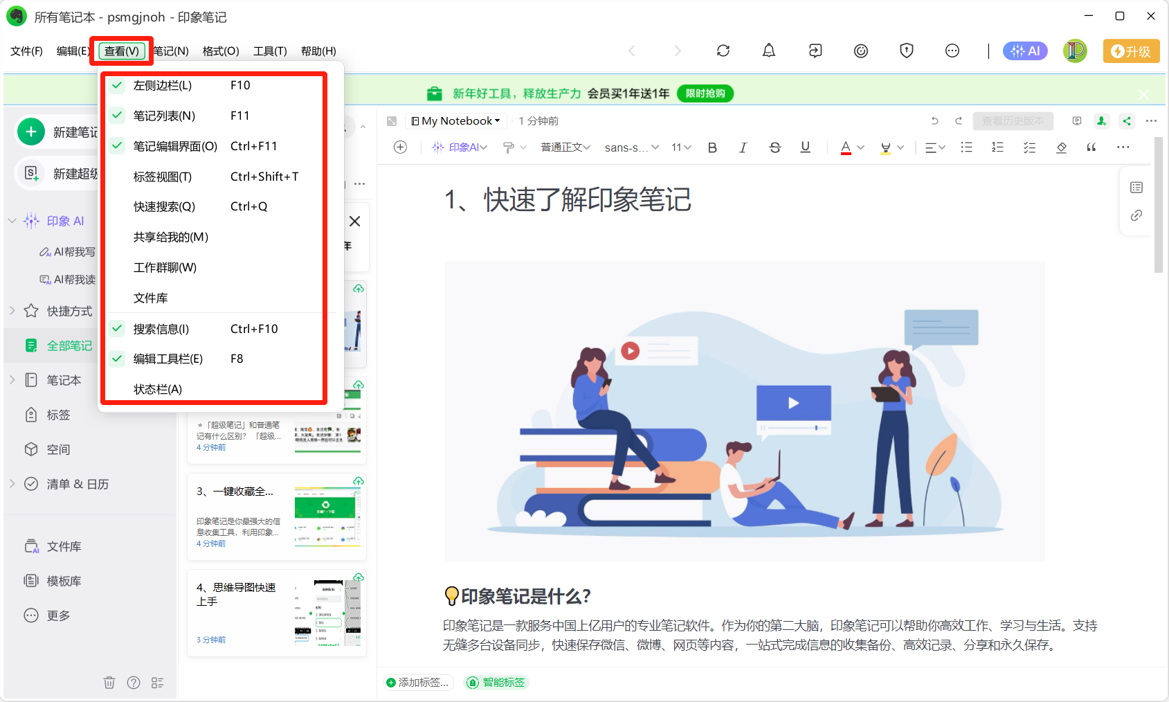
Task: Open the notifications bell
Action: pyautogui.click(x=769, y=51)
